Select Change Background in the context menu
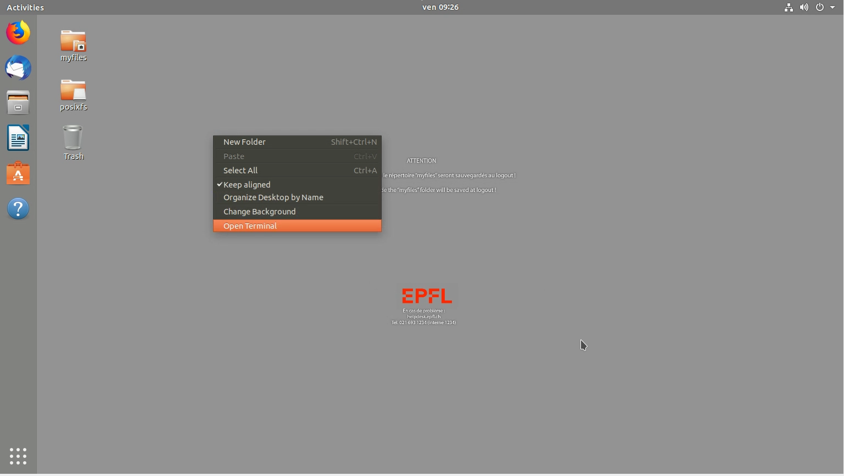This screenshot has width=844, height=476. [297, 212]
